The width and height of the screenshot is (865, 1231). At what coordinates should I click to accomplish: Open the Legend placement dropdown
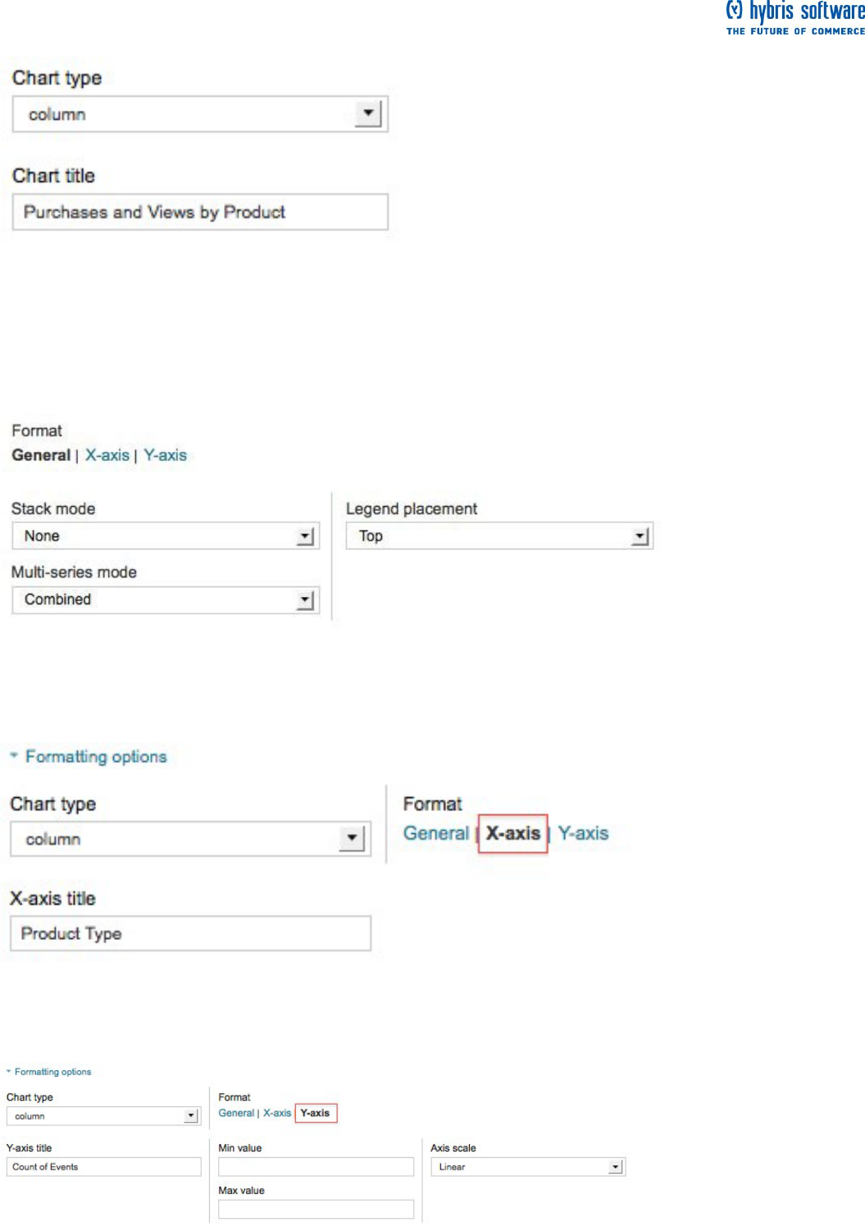click(x=499, y=536)
